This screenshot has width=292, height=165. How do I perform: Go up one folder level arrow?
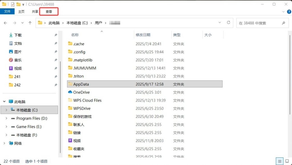pyautogui.click(x=30, y=23)
